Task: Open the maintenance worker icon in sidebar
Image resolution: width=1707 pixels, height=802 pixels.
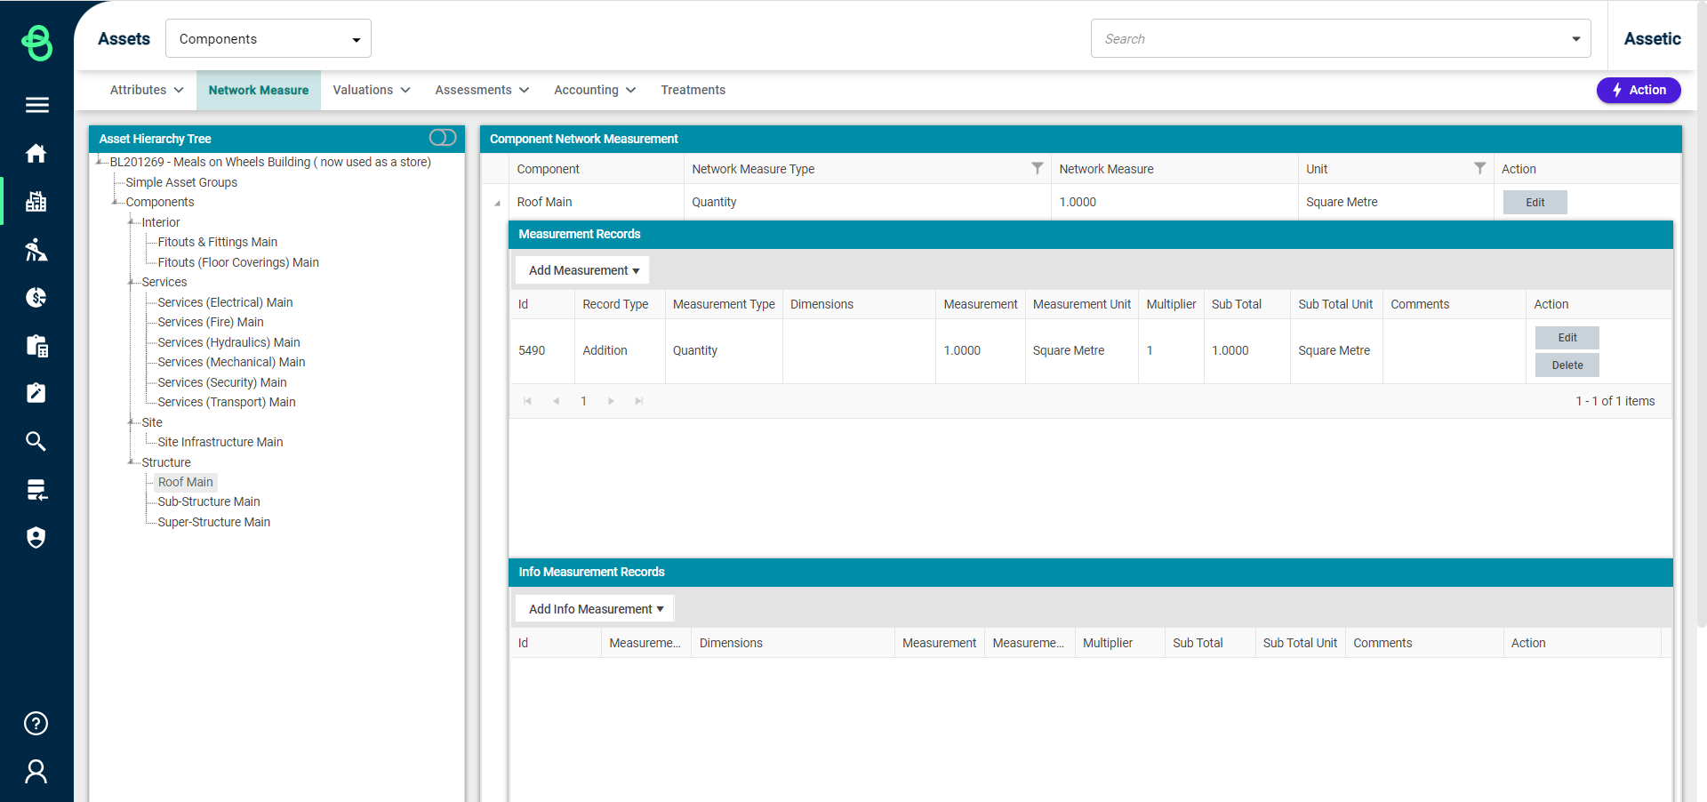Action: coord(36,250)
